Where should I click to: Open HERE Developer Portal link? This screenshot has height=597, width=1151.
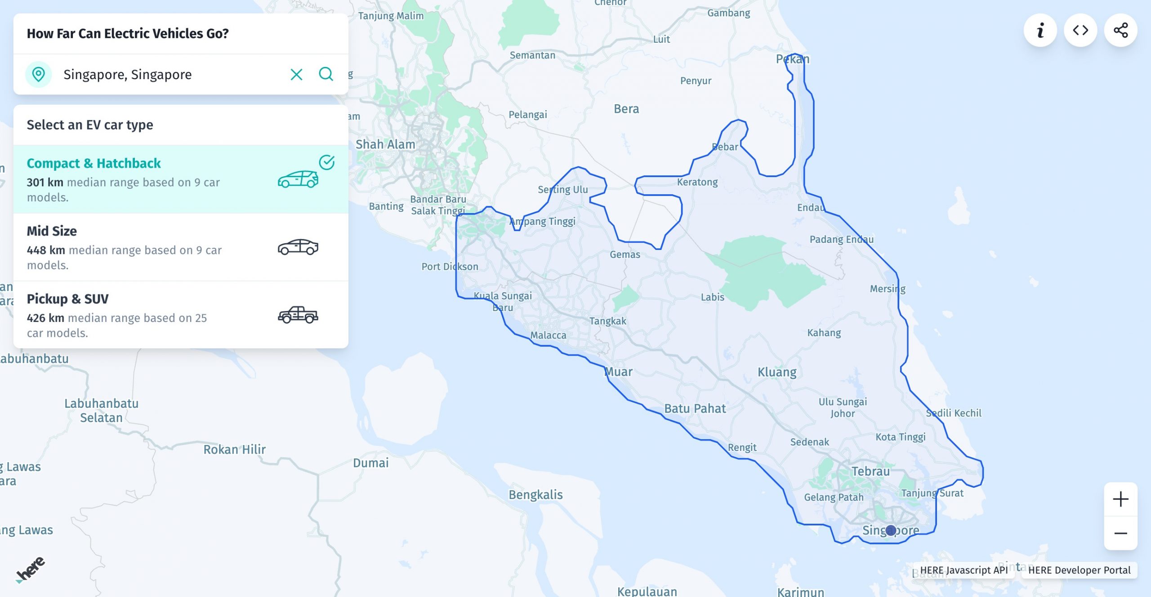click(x=1079, y=570)
